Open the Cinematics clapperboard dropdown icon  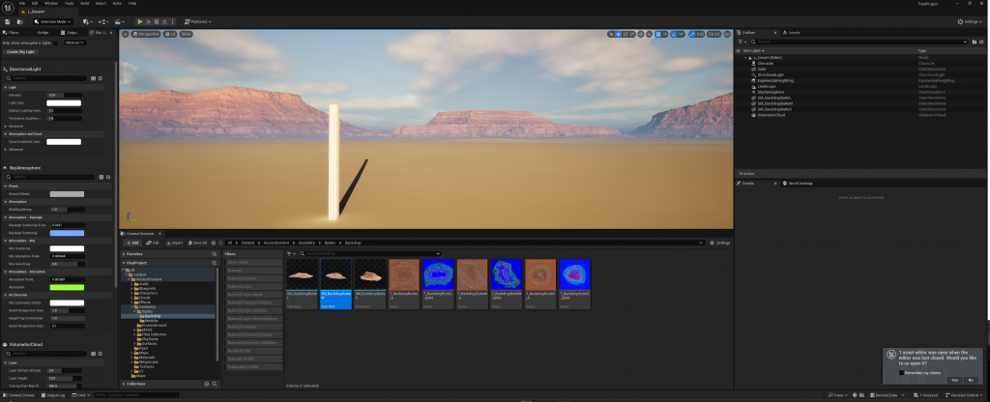tap(120, 21)
